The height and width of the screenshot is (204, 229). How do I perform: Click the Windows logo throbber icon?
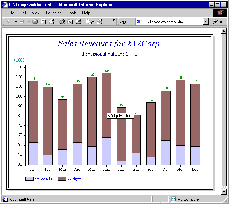click(220, 13)
